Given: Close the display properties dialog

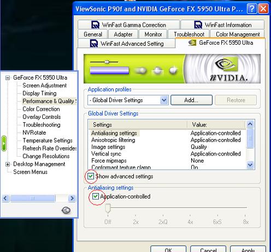Looking at the screenshot, I should pos(263,9).
